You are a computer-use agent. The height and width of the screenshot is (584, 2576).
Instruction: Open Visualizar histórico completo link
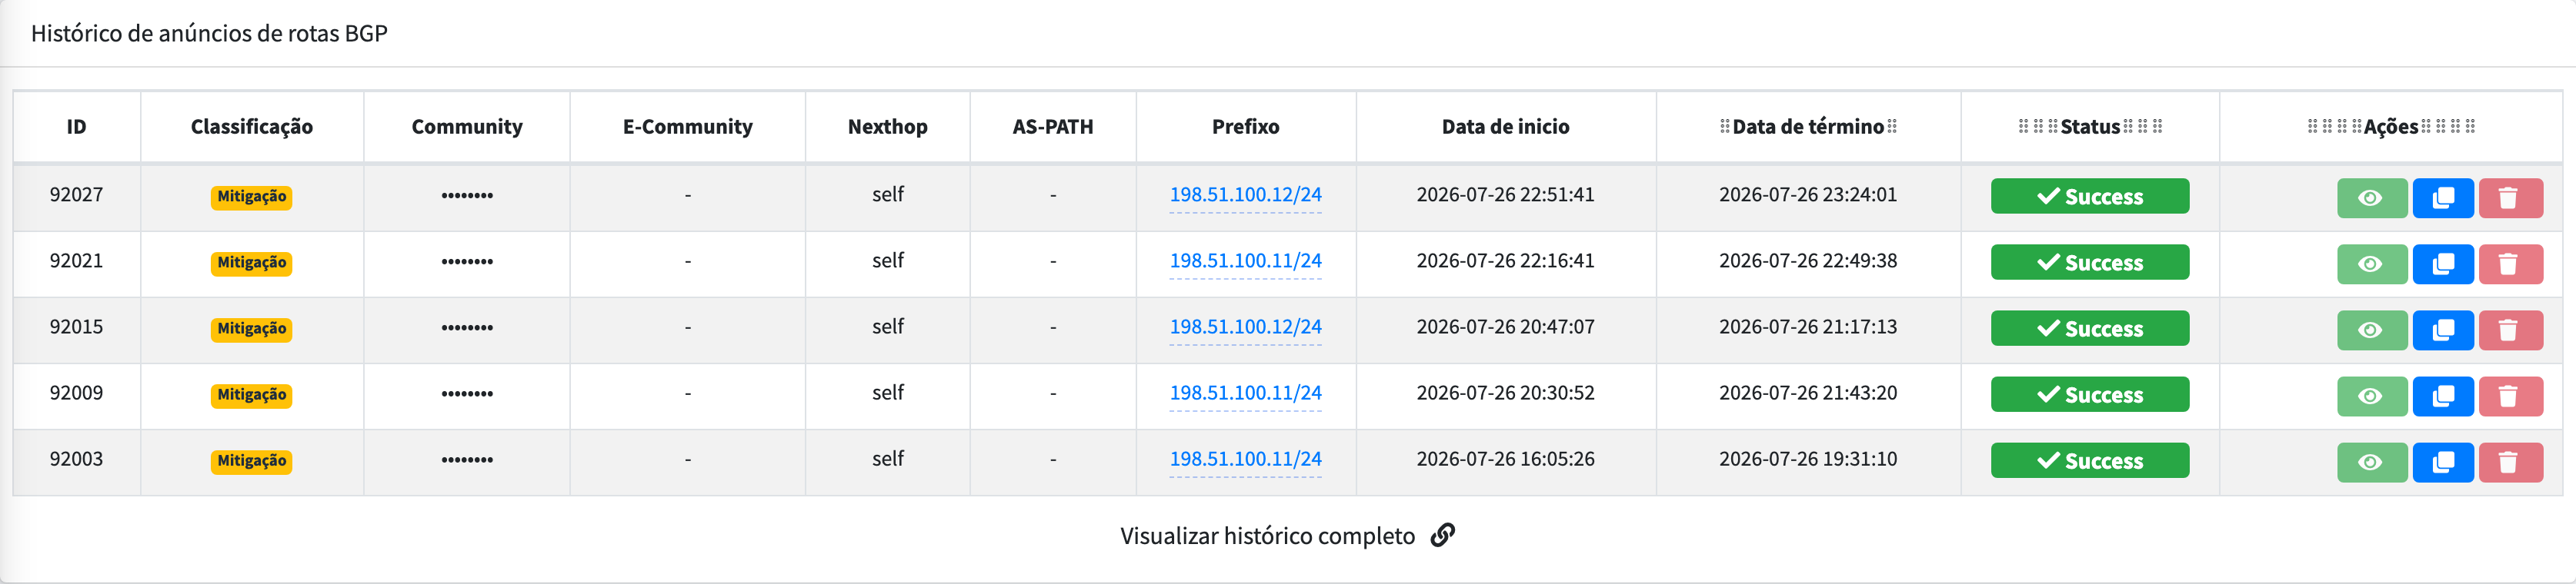(x=1267, y=536)
